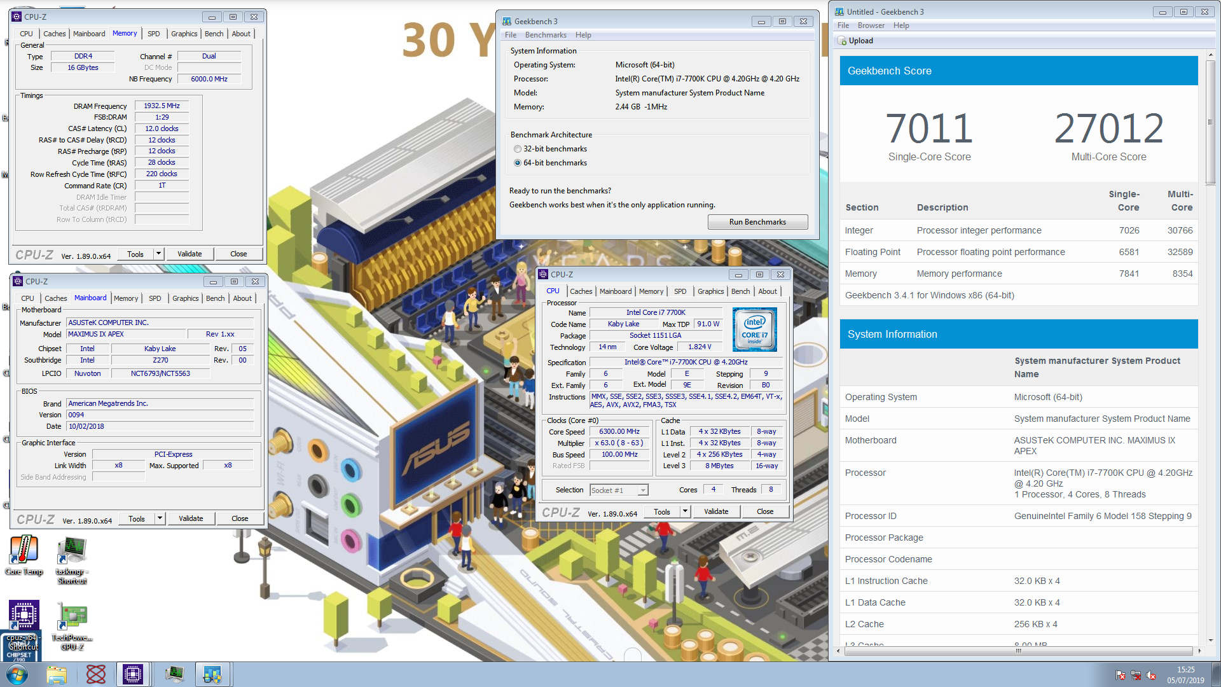Open Help menu in Untitled Geekbench window

tap(901, 25)
